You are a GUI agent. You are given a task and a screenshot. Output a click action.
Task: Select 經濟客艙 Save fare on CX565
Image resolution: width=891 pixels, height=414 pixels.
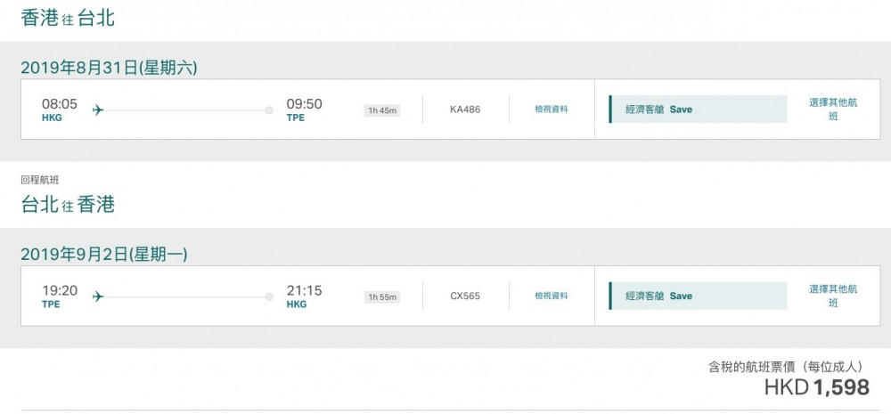698,296
